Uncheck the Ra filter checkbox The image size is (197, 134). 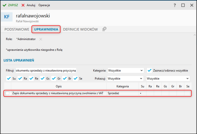(x=20, y=78)
